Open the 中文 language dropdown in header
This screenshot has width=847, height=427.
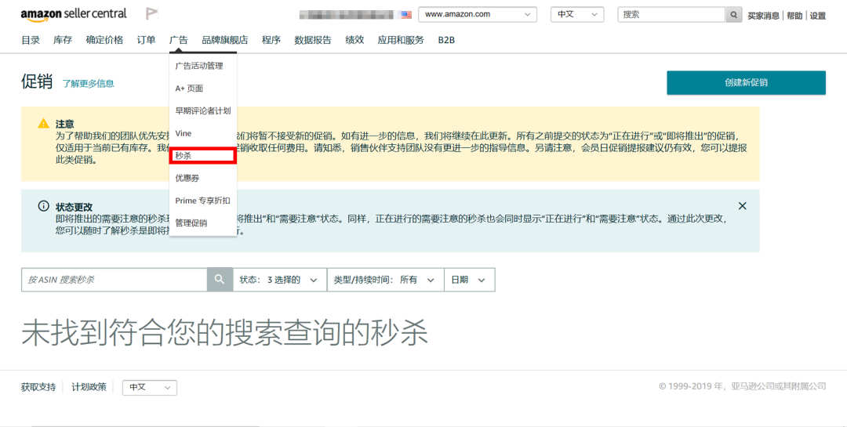(577, 15)
